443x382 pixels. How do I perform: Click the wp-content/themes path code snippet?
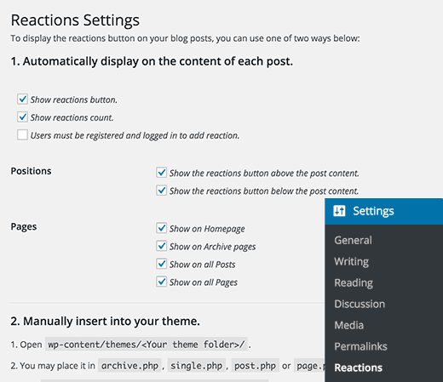click(147, 345)
